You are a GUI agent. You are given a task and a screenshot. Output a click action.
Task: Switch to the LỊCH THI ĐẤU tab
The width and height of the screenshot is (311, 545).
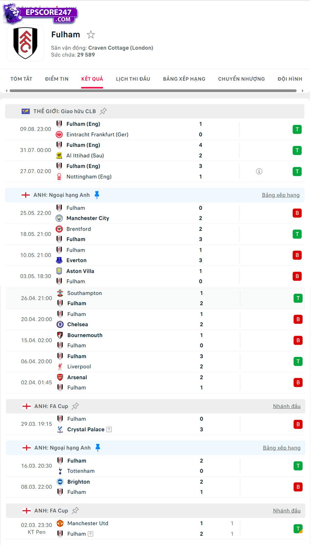pyautogui.click(x=133, y=79)
